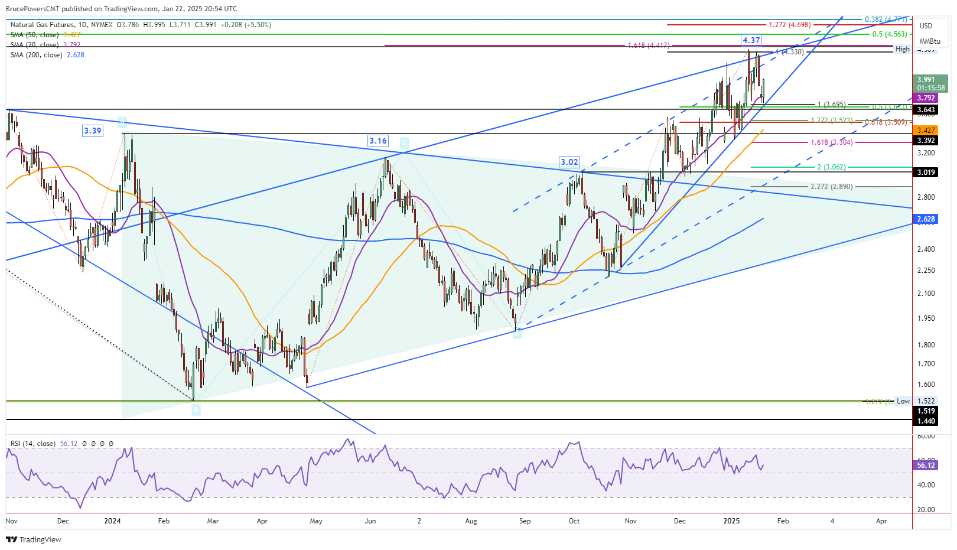Click the USD currency label

[x=926, y=25]
